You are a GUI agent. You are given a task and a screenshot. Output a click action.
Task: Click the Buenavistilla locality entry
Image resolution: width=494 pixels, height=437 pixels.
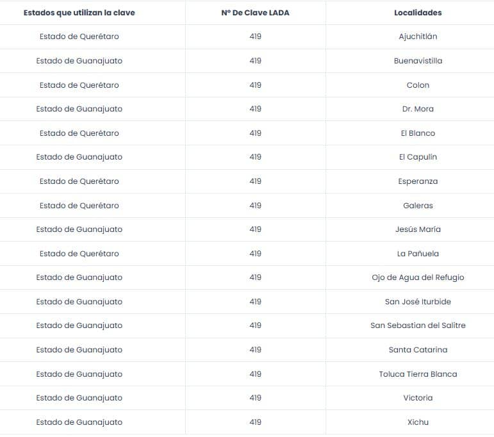tap(418, 61)
